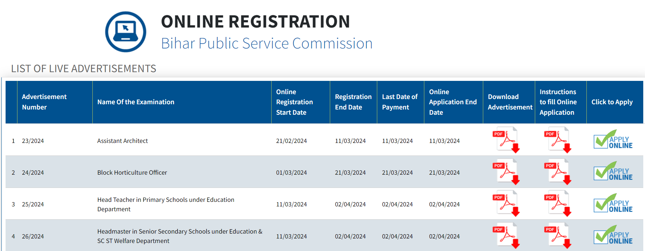
Task: Select advertisement number 23/2024
Action: [33, 141]
